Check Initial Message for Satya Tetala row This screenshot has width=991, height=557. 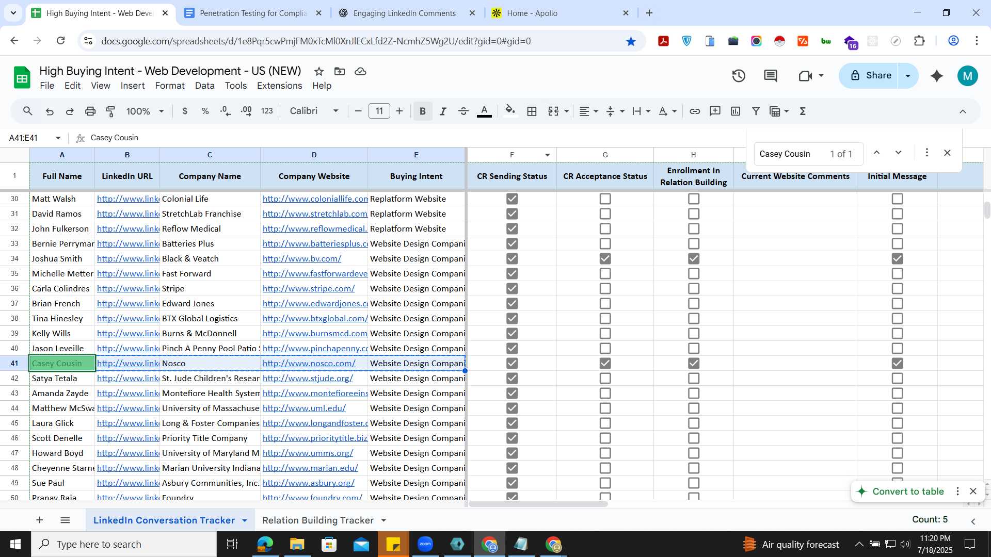point(898,378)
